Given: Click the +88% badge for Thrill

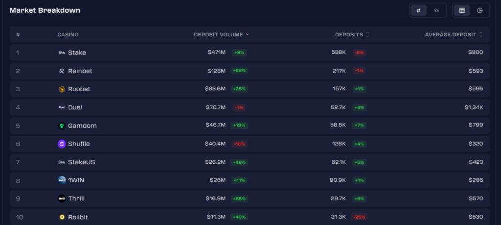Looking at the screenshot, I should point(240,199).
